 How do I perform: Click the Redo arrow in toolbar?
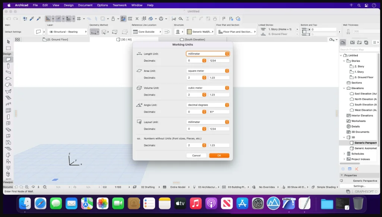click(16, 19)
